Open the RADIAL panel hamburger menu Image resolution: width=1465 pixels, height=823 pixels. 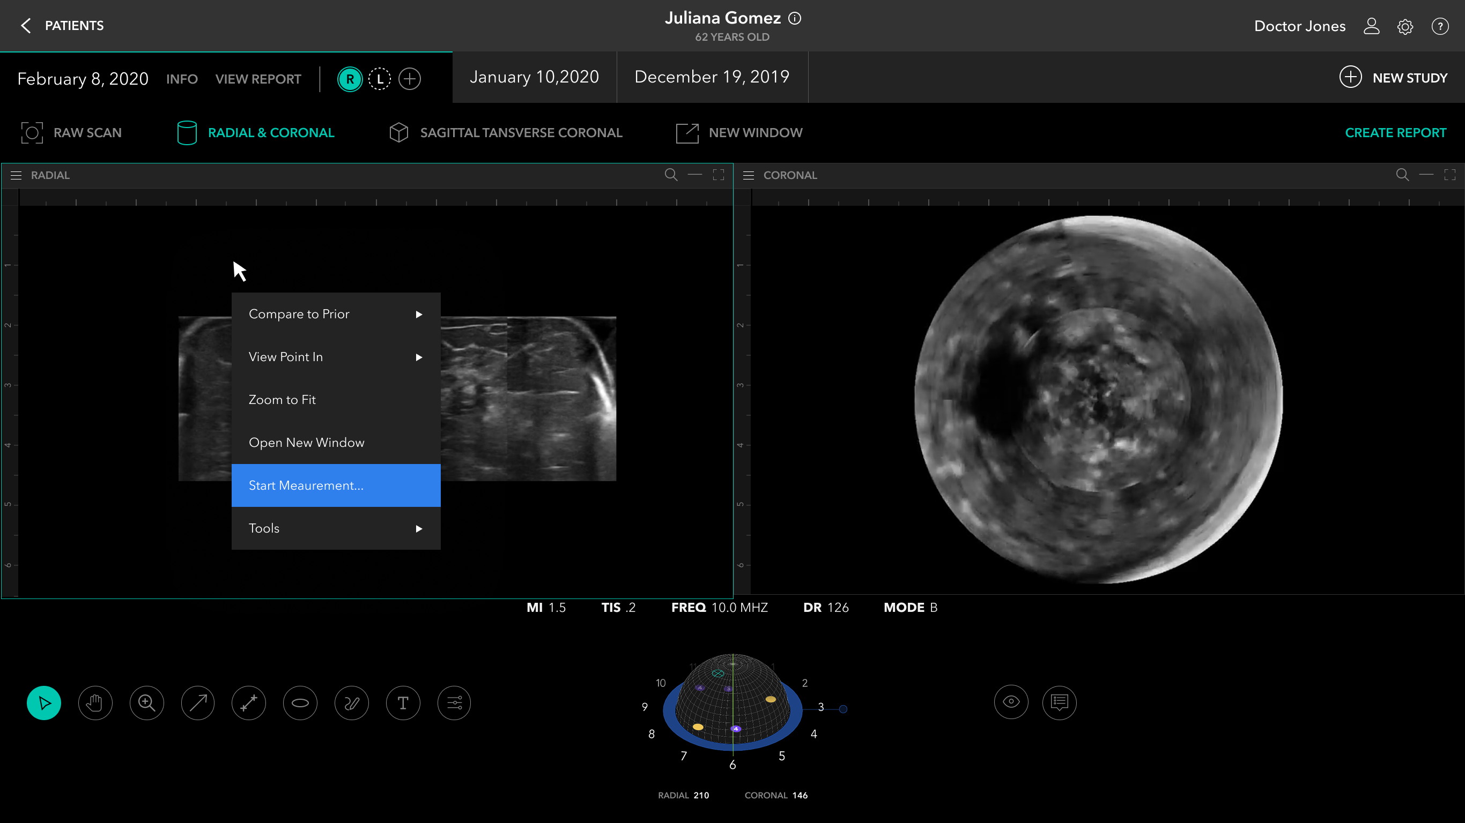[x=16, y=175]
